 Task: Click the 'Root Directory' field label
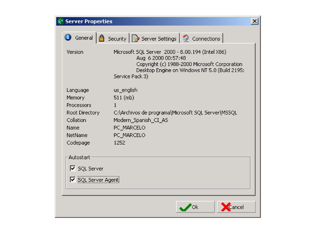point(83,113)
